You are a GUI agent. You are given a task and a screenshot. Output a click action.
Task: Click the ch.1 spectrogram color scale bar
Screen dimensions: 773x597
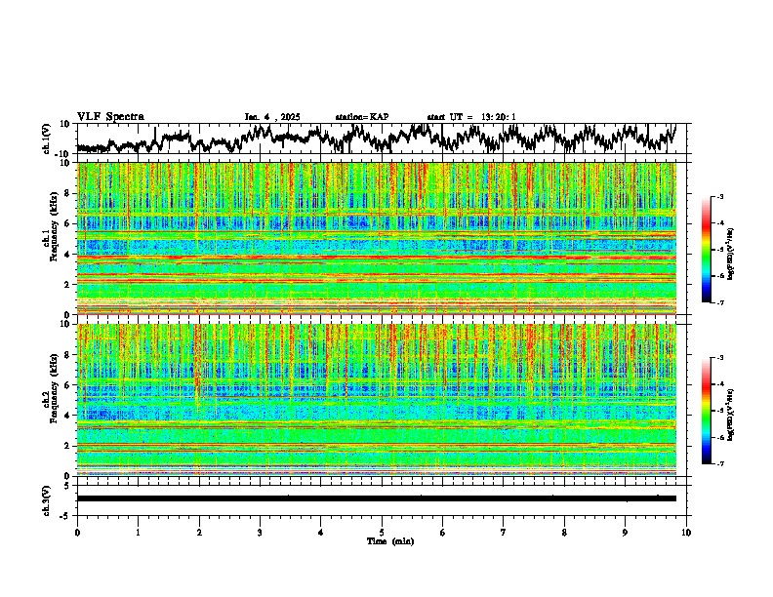pos(706,250)
